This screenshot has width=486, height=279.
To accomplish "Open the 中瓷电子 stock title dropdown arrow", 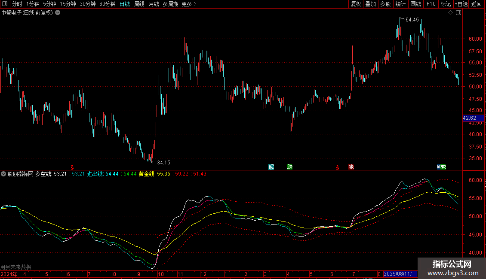I will (x=58, y=13).
